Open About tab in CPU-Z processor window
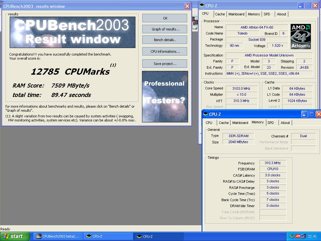Image resolution: width=321 pixels, height=241 pixels. tap(282, 14)
